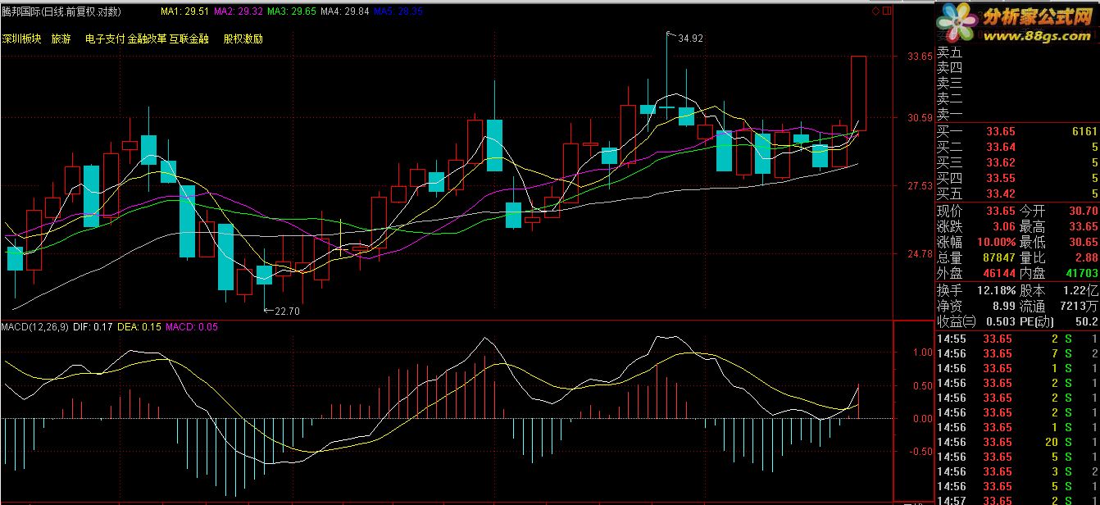Click the PE(动) value 50.2
Viewport: 1100px width, 505px height.
click(1088, 322)
